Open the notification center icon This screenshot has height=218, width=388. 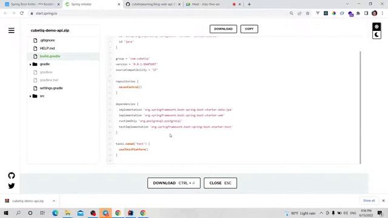pyautogui.click(x=380, y=213)
